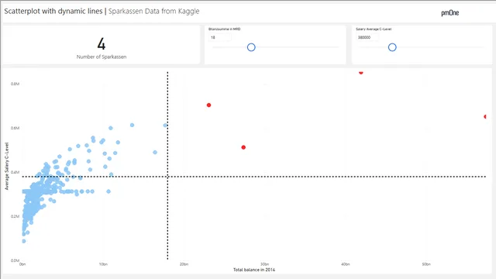Select the lowest blue point near 0.1M
The image size is (496, 279).
(x=24, y=241)
